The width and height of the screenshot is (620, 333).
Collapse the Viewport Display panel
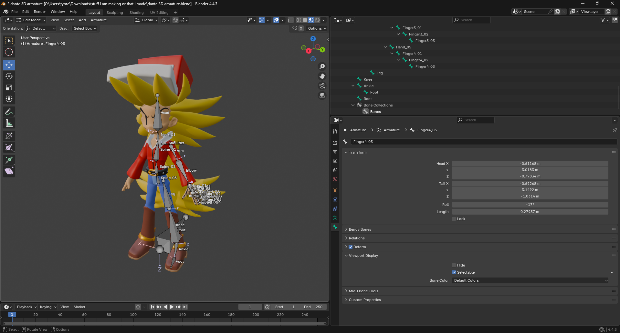pos(363,256)
